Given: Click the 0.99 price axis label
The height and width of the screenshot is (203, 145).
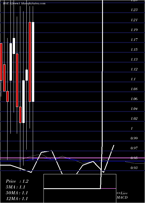Looking at the screenshot, I should pos(134,138).
